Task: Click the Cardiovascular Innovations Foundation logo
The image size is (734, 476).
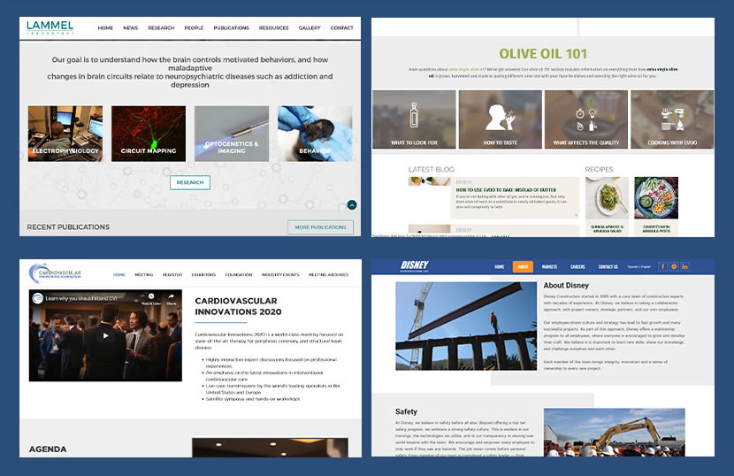Action: coord(55,273)
